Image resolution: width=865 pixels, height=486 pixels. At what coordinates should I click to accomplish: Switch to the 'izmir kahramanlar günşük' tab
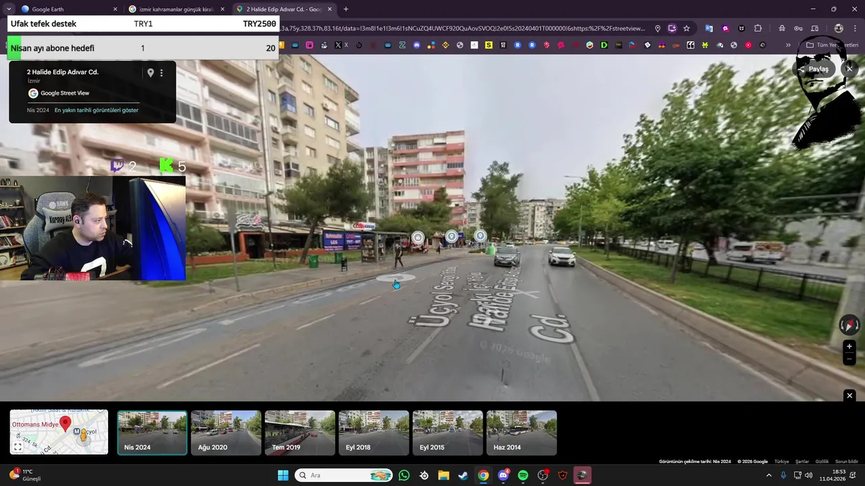tap(176, 9)
